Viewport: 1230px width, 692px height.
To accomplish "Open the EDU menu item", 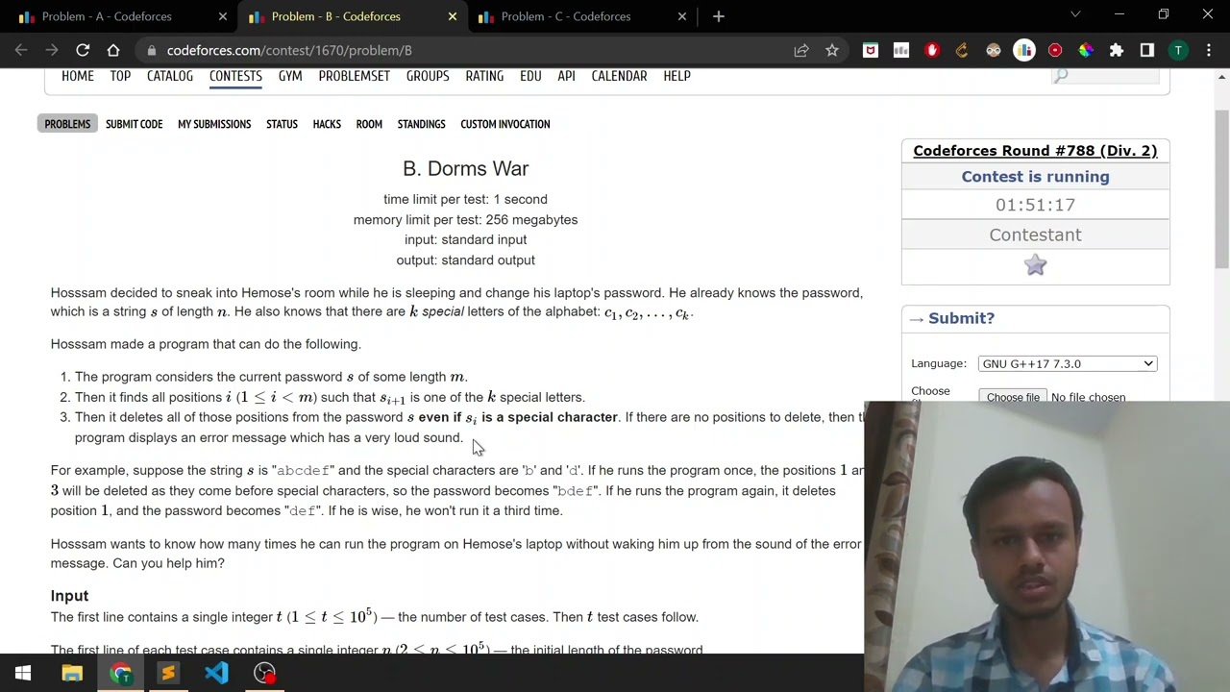I will tap(530, 76).
